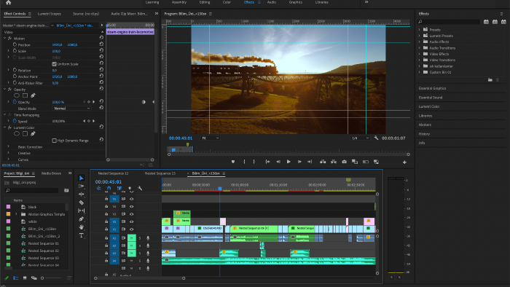Switch to the Audio workspace
This screenshot has width=510, height=287.
[x=272, y=2]
